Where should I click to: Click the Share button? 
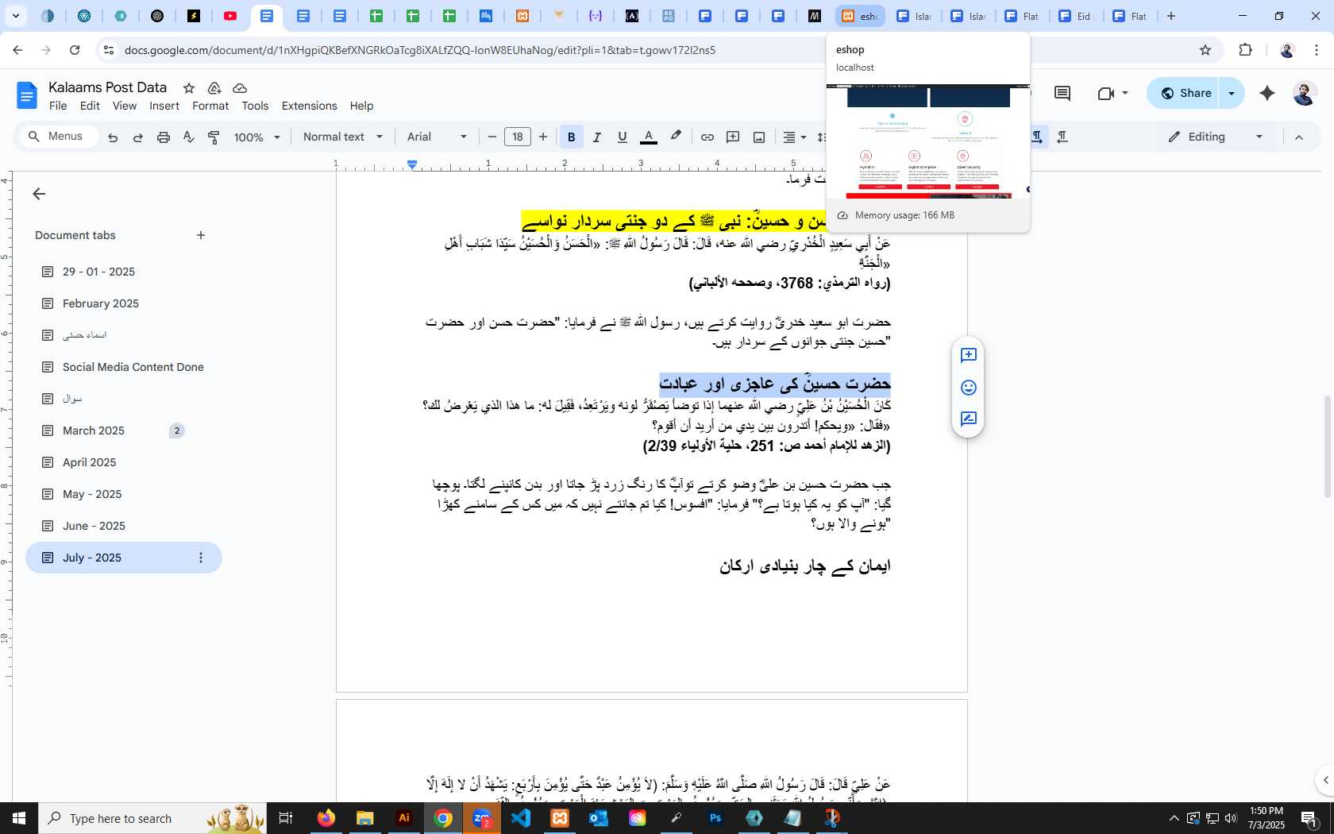(x=1186, y=93)
